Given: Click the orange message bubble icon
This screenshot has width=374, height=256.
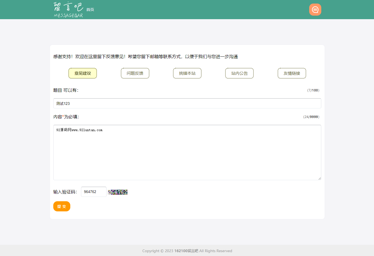Looking at the screenshot, I should tap(315, 10).
